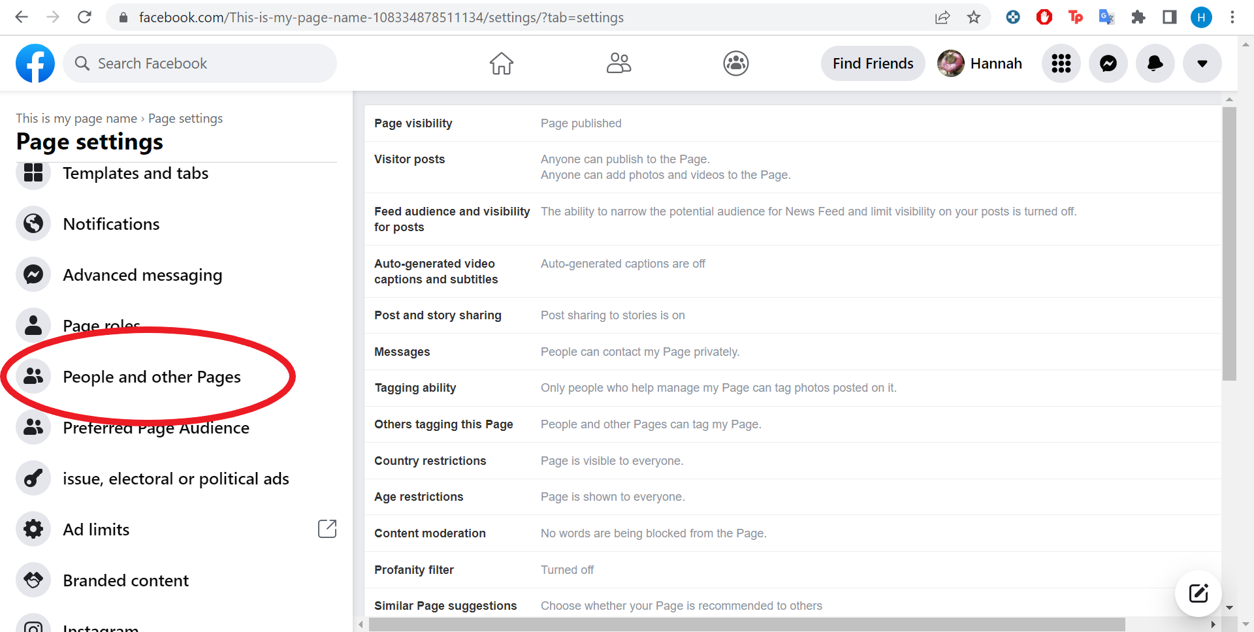Image resolution: width=1254 pixels, height=632 pixels.
Task: Open issue, electoral or political ads
Action: [x=176, y=479]
